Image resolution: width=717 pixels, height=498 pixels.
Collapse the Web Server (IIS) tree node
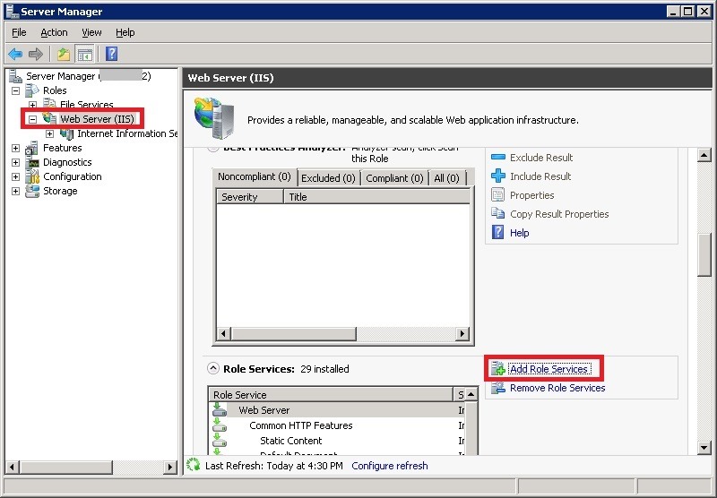point(32,119)
